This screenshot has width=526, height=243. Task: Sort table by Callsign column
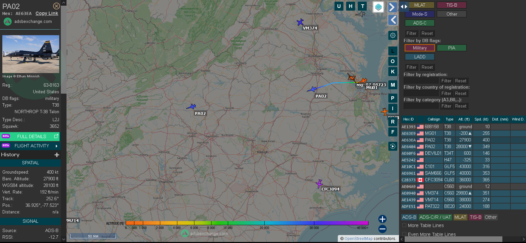tap(434, 119)
